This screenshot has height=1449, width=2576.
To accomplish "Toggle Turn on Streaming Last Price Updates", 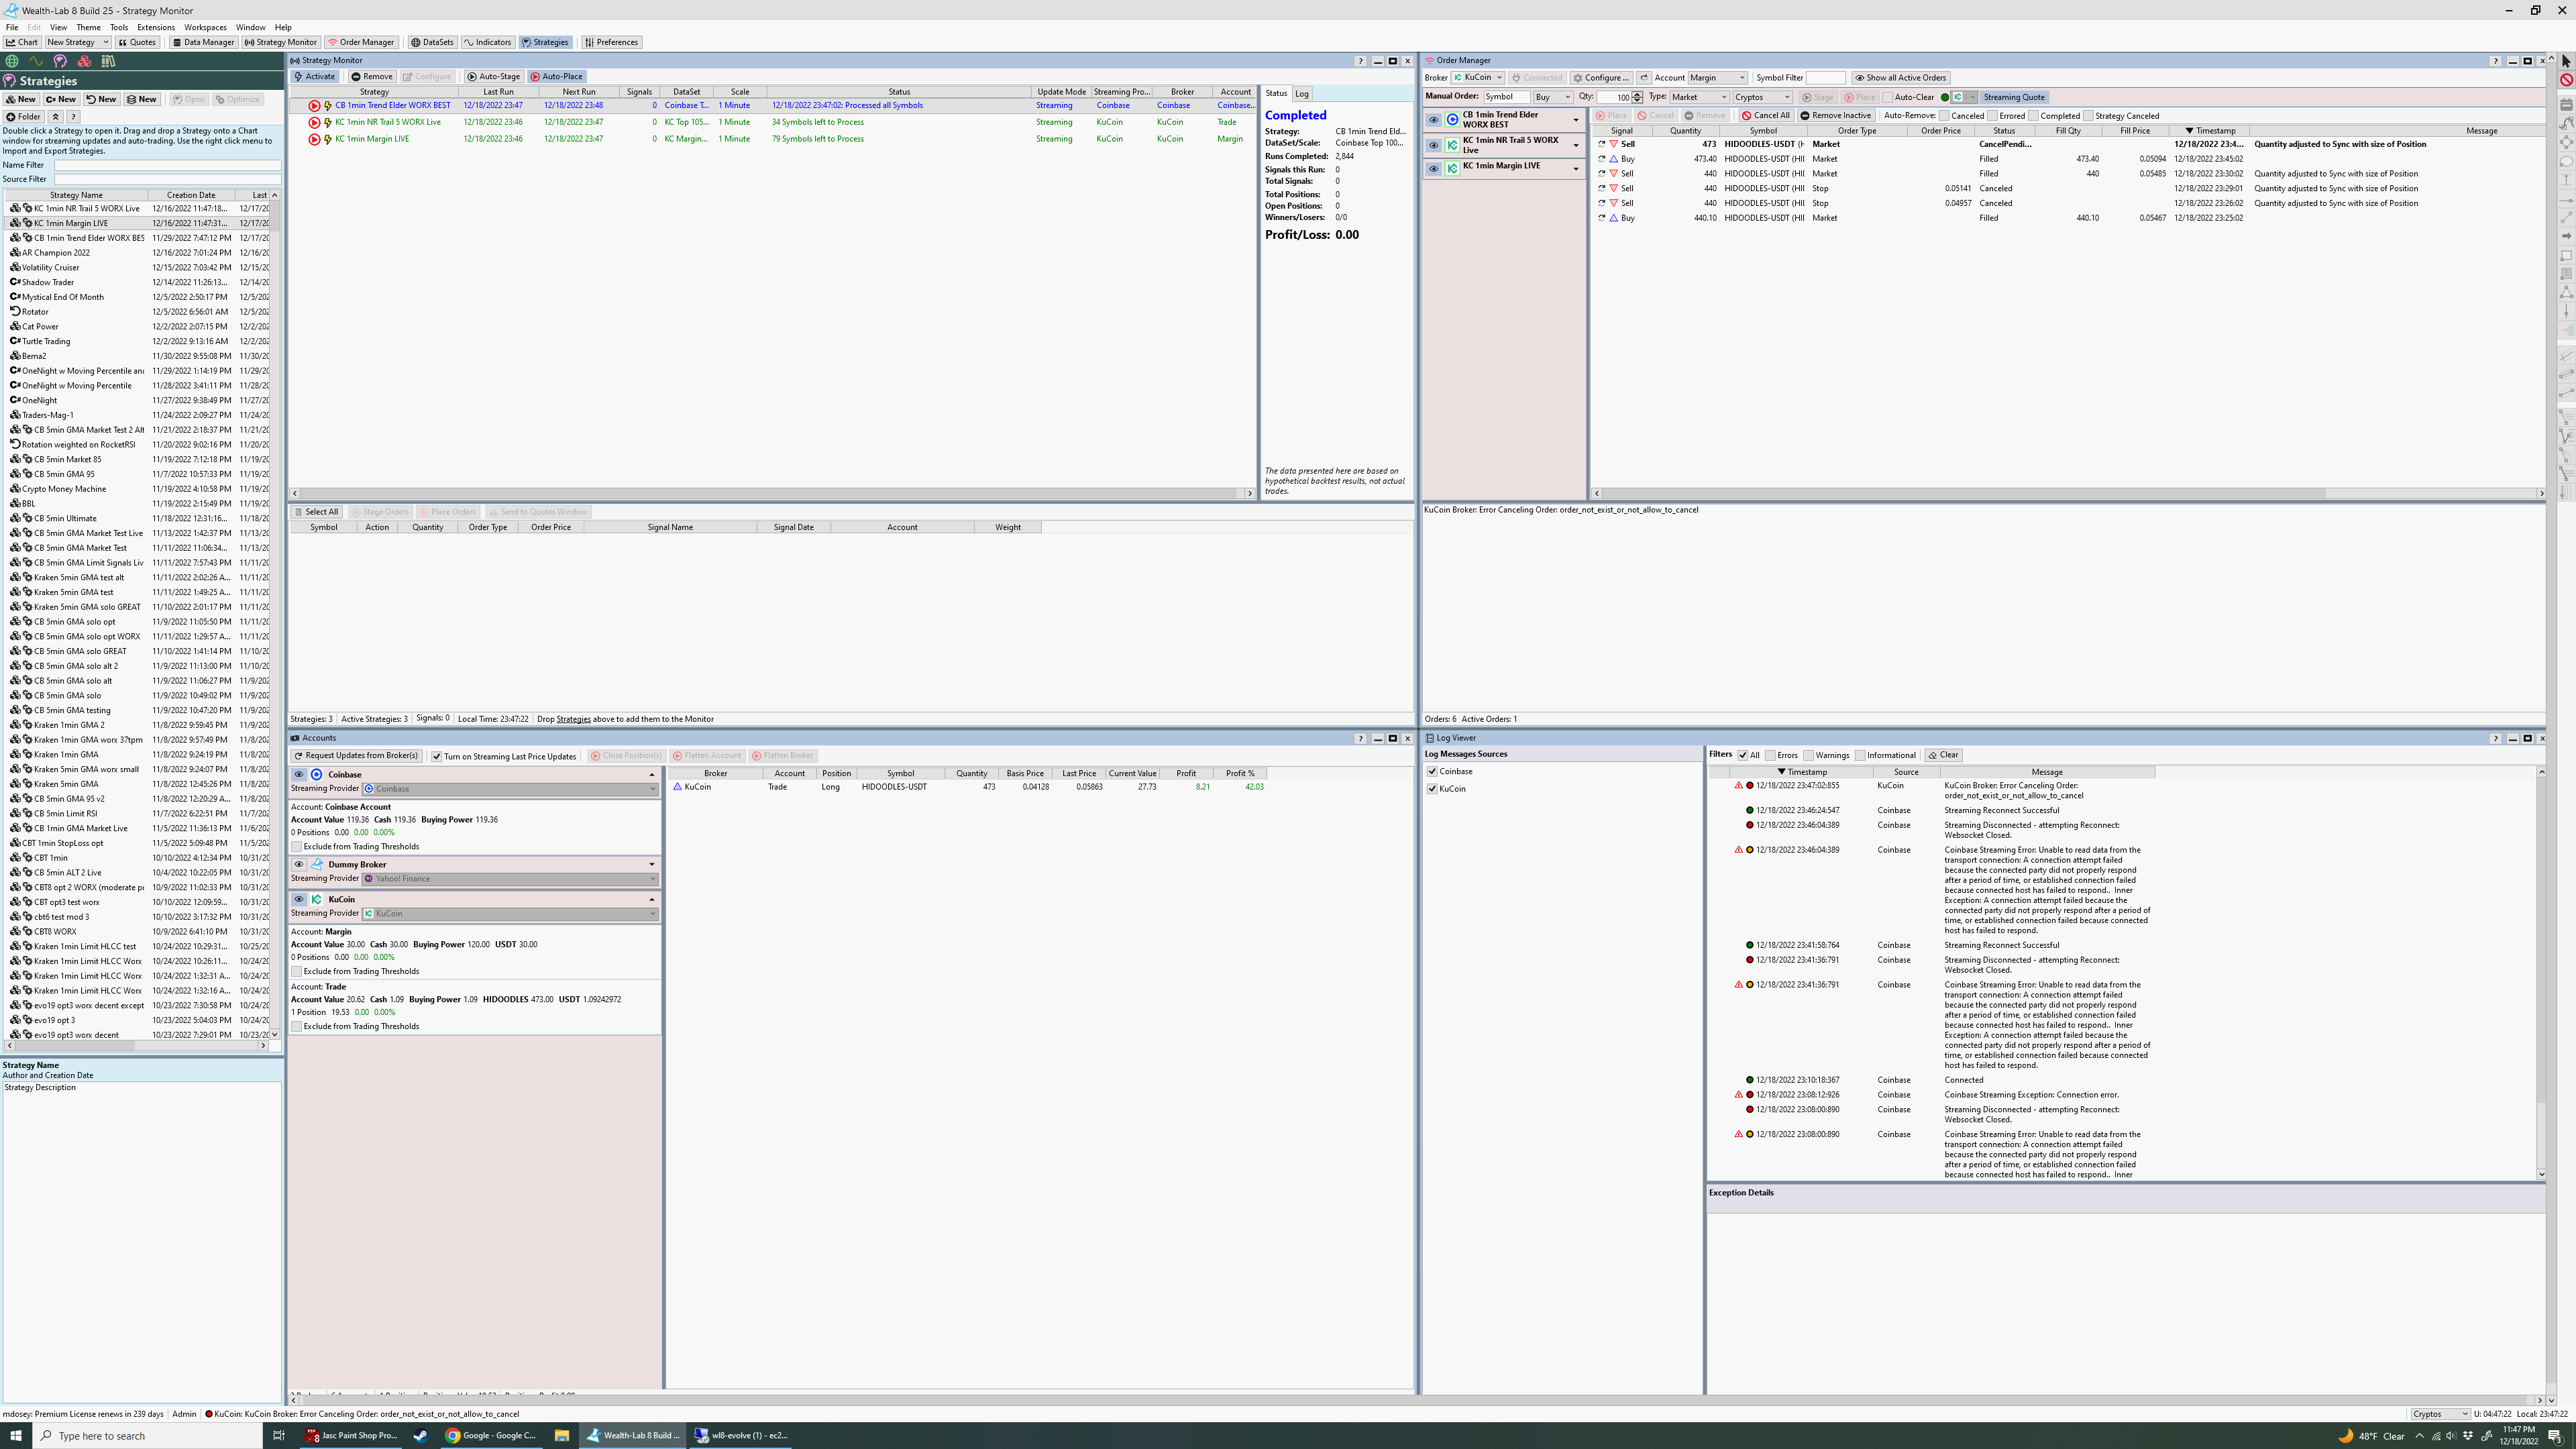I will click(437, 756).
